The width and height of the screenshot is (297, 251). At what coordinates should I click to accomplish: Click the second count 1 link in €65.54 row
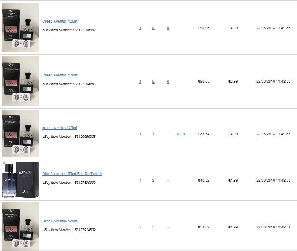[x=153, y=134]
